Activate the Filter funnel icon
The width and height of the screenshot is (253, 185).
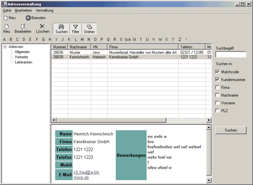(x=75, y=27)
